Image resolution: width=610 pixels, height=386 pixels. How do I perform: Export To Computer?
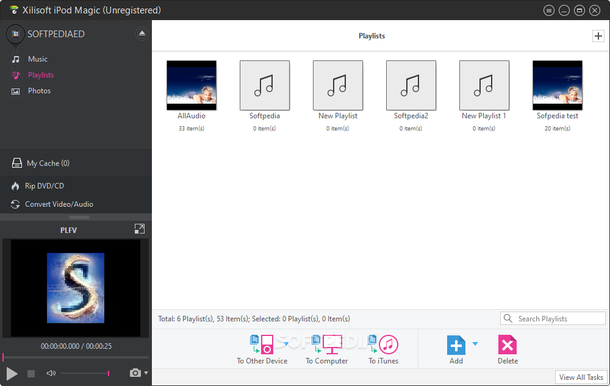pos(327,349)
